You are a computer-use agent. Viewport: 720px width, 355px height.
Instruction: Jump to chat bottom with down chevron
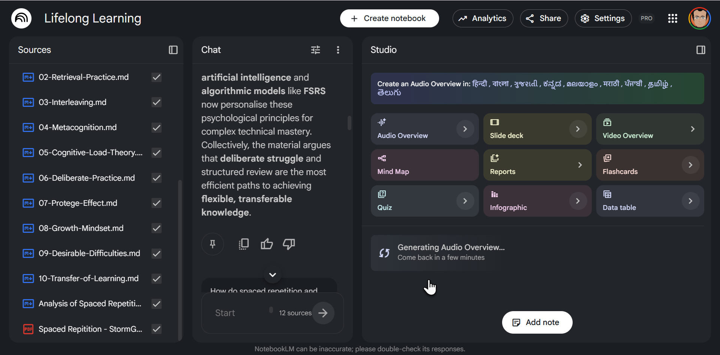273,275
